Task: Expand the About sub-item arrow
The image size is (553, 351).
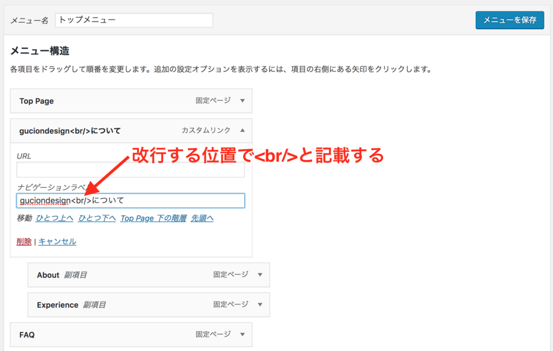Action: point(260,274)
